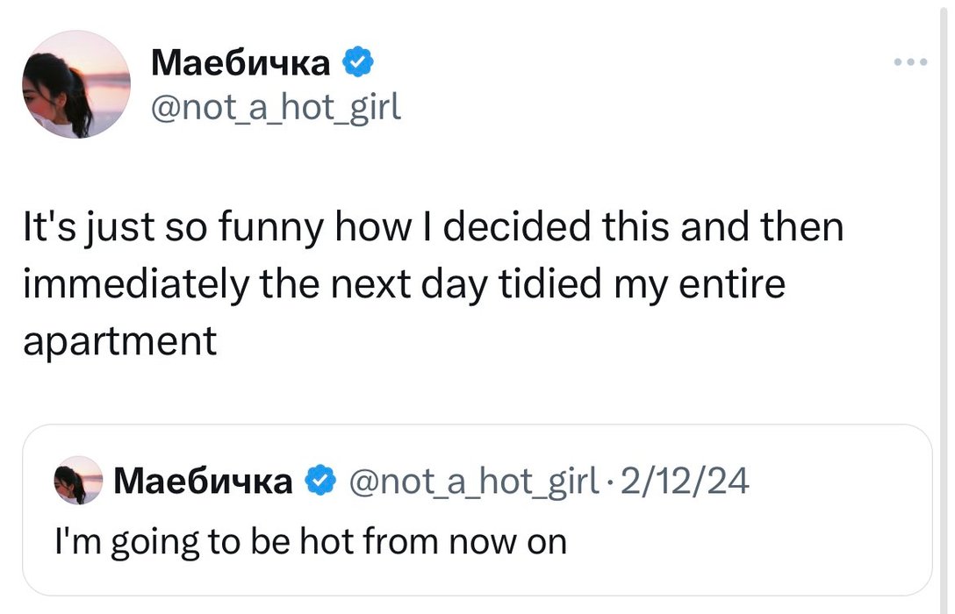Viewport: 955px width, 614px height.
Task: Click the words "next day" in the main tweet
Action: [x=441, y=283]
